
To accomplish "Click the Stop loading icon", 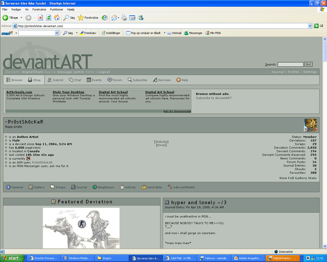I will tap(40, 18).
